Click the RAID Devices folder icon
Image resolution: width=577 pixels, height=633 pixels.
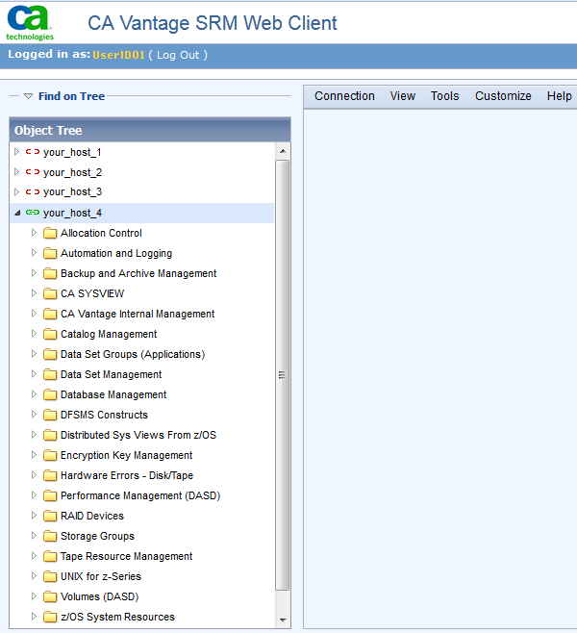click(x=50, y=516)
